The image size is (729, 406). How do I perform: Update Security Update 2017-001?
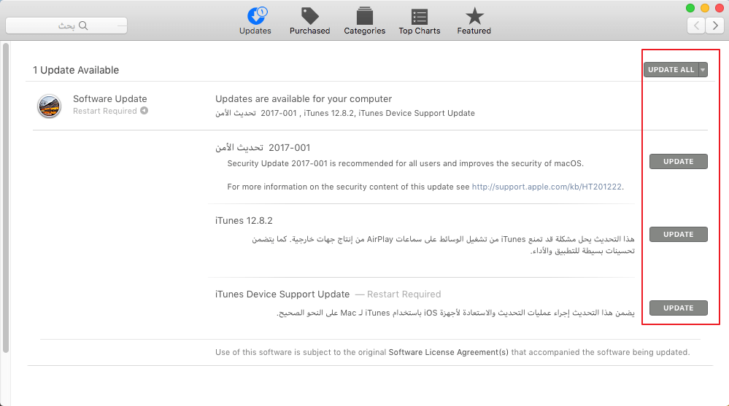[679, 162]
